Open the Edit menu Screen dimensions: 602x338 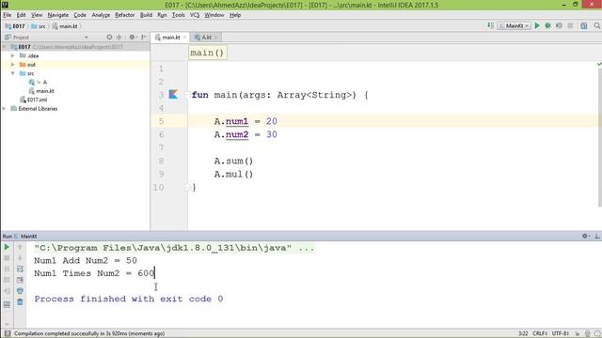[21, 15]
